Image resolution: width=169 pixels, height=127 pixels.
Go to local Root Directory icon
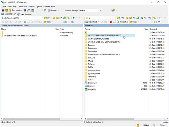[57, 18]
